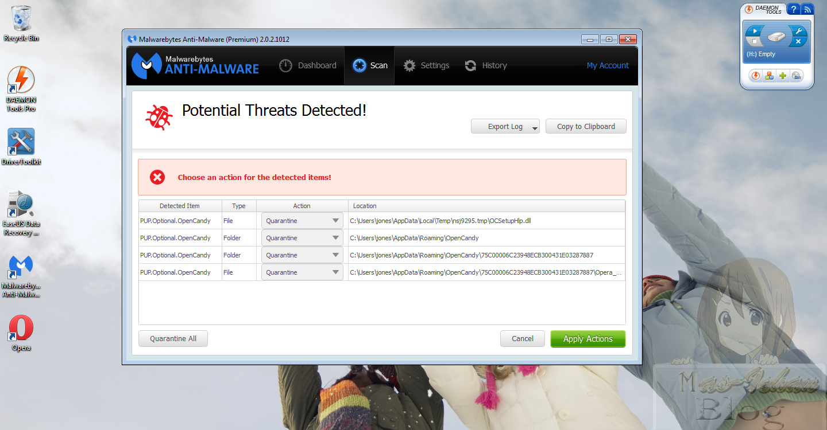Open Action dropdown for Roaming\OpenCandy folder row
The width and height of the screenshot is (827, 430).
[302, 238]
